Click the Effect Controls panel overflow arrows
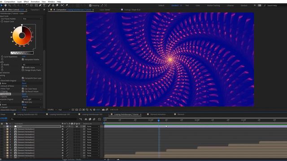This screenshot has width=287, height=161. [44, 10]
